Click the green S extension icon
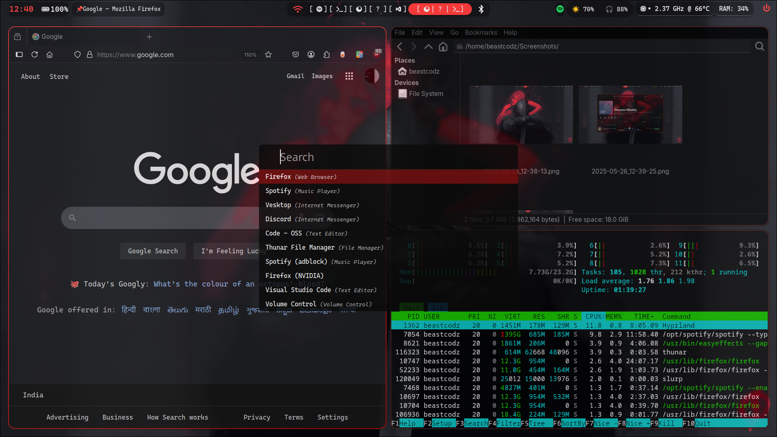Viewport: 777px width, 437px height. (359, 55)
